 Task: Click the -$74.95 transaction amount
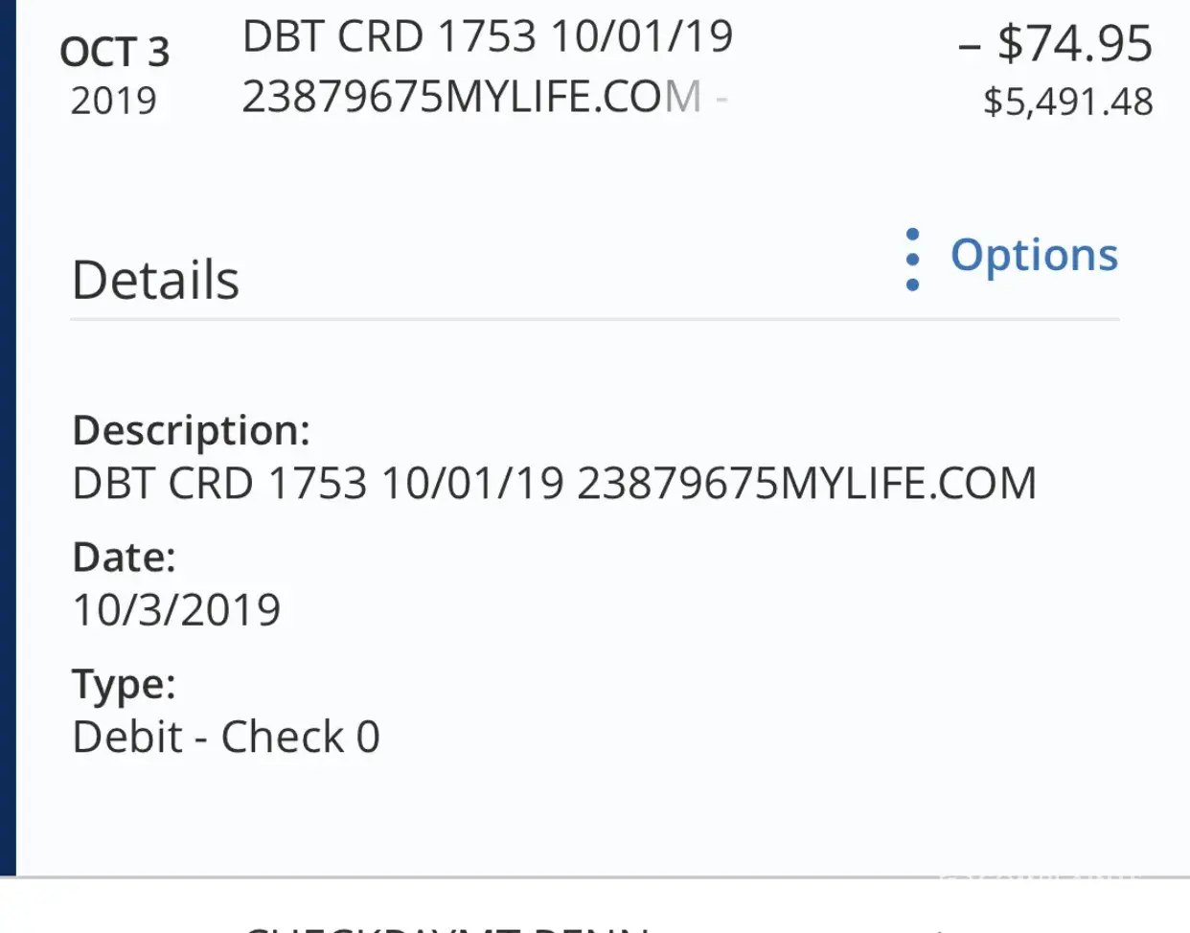point(1055,44)
